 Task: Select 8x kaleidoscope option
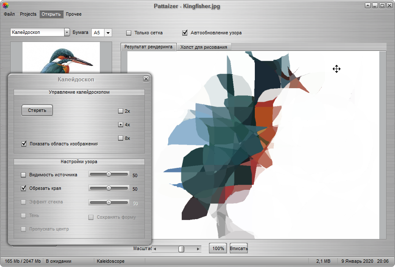(x=121, y=138)
